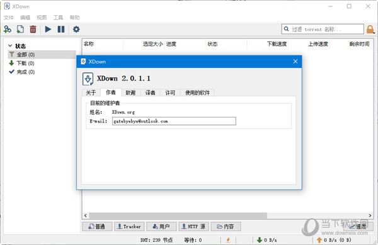This screenshot has height=245, width=378.
Task: Click the XDown logo in About dialog
Action: tap(88, 79)
